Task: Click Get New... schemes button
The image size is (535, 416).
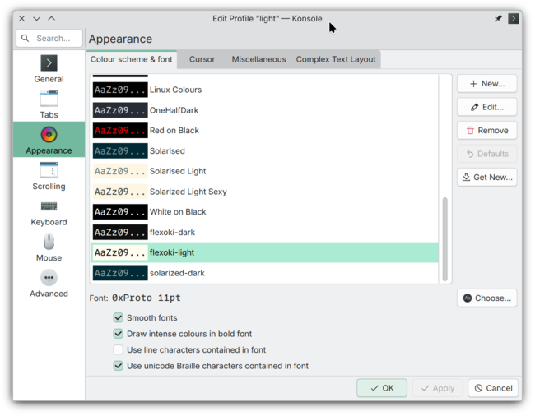Action: (x=487, y=177)
